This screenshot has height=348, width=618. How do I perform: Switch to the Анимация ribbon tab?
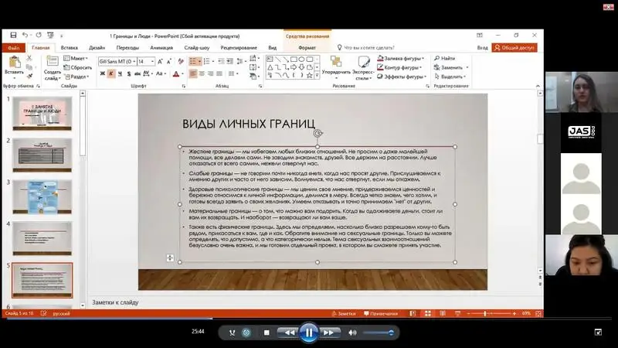161,47
